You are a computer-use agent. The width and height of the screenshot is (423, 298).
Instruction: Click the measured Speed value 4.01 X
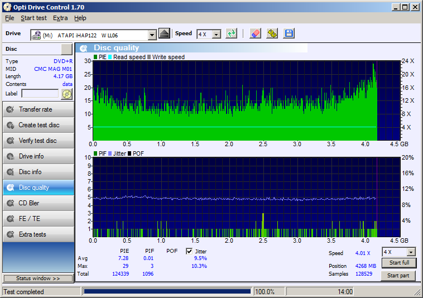[363, 253]
